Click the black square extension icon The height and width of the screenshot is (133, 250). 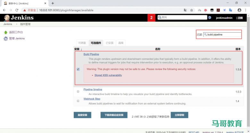pyautogui.click(x=212, y=10)
